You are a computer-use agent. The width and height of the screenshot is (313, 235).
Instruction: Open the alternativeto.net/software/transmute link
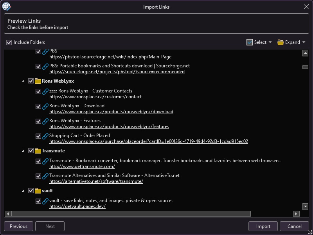pyautogui.click(x=96, y=181)
